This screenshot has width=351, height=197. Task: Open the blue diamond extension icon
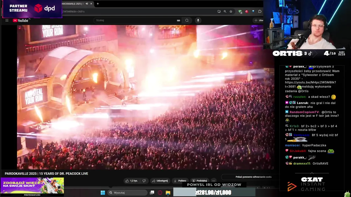click(253, 11)
